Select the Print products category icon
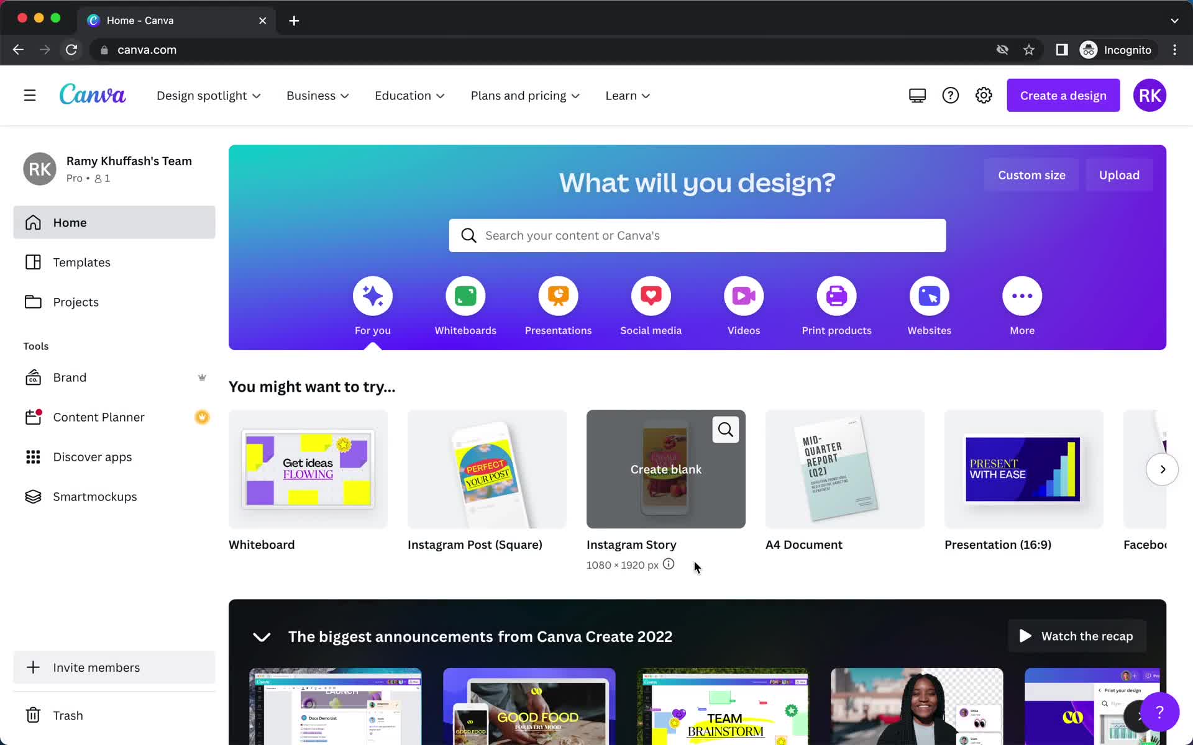1193x745 pixels. [836, 296]
